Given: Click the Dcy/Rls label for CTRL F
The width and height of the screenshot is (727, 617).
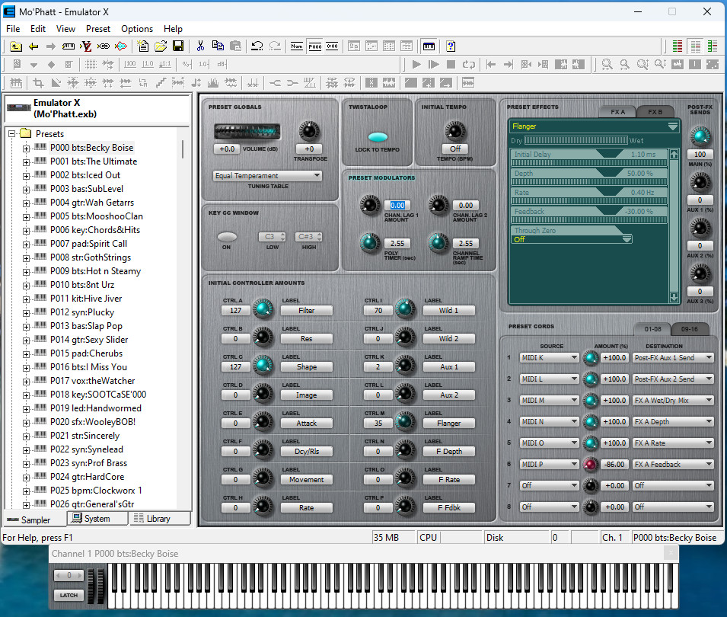Looking at the screenshot, I should 307,452.
